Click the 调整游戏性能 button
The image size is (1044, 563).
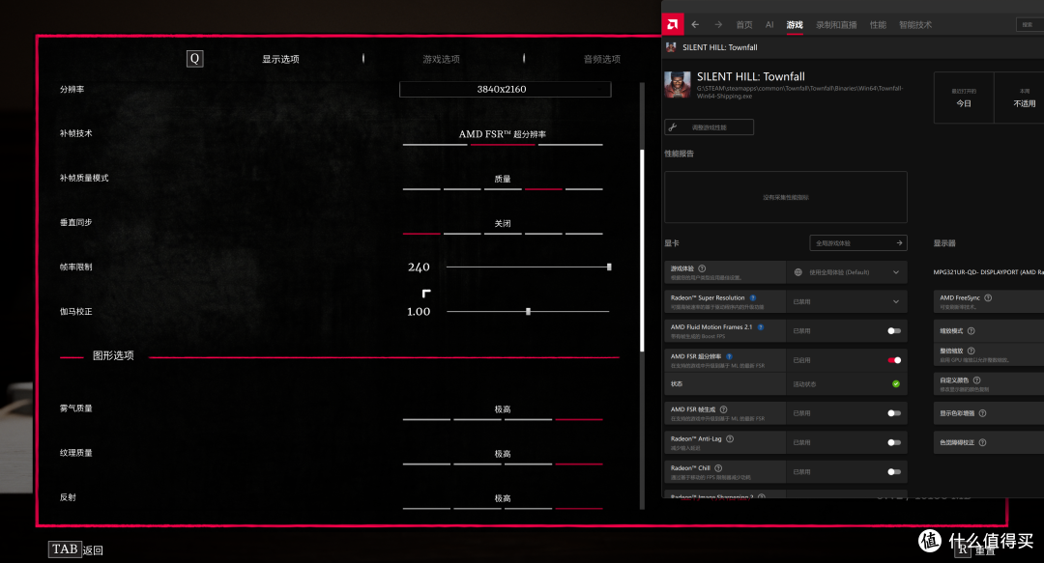(710, 127)
